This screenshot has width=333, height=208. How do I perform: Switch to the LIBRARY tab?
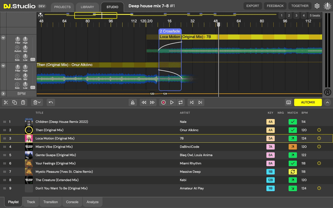(87, 7)
